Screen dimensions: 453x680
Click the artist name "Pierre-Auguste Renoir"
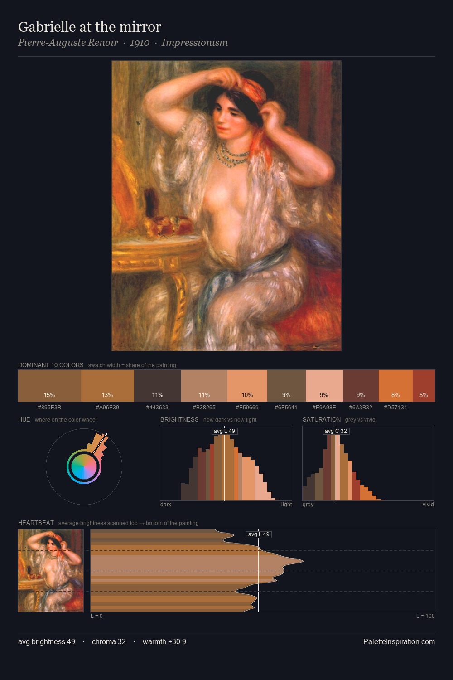tap(68, 43)
